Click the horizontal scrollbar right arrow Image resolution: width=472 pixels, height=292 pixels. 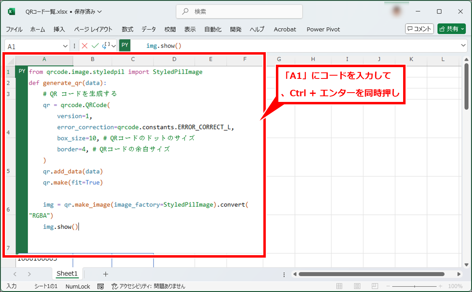(459, 274)
